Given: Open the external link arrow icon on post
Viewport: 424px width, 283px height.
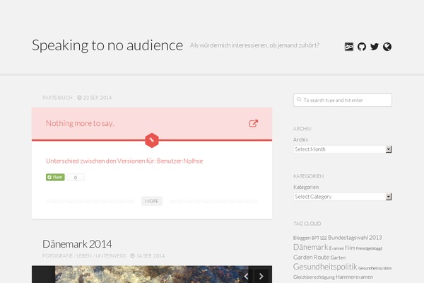Looking at the screenshot, I should (254, 124).
